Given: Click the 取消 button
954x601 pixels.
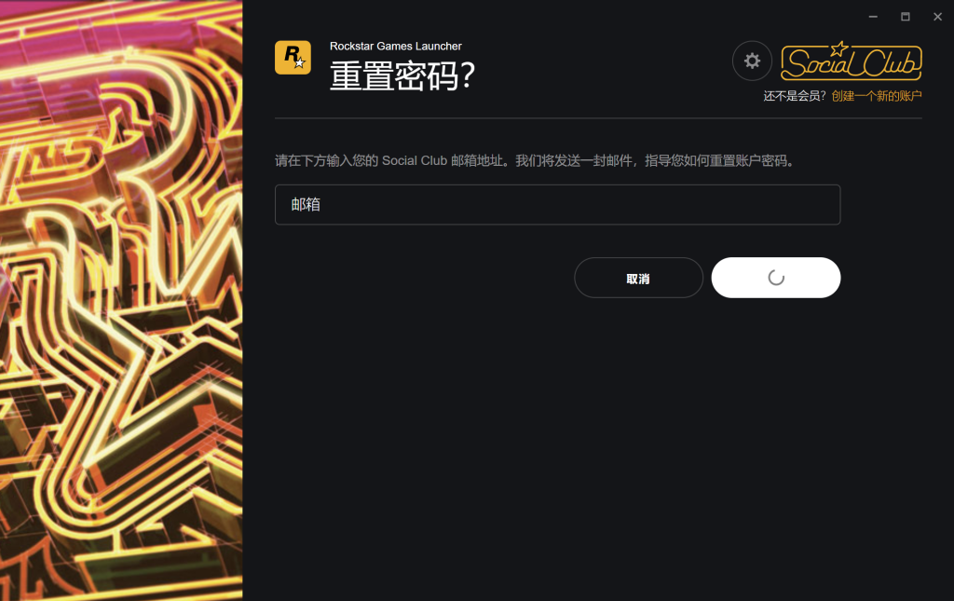Looking at the screenshot, I should (639, 278).
